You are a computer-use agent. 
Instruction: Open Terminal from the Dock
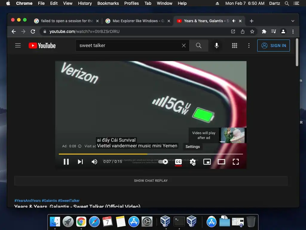click(179, 222)
